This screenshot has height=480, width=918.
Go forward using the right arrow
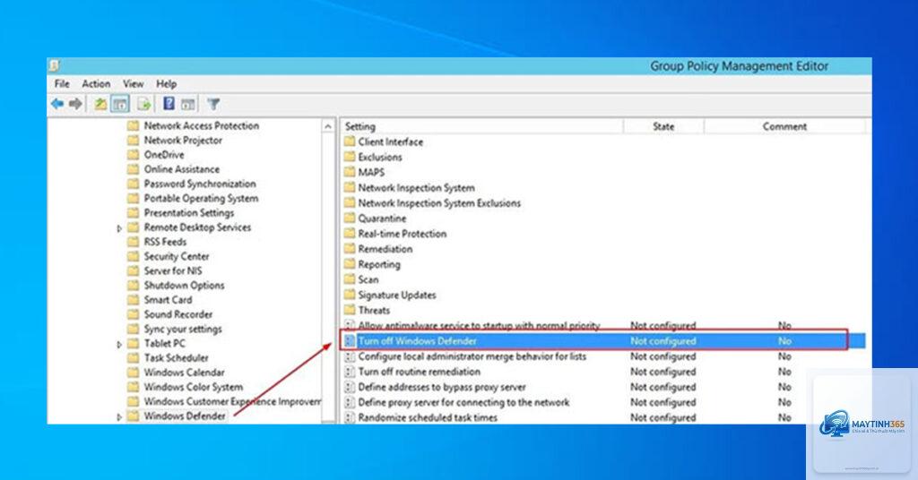(75, 104)
